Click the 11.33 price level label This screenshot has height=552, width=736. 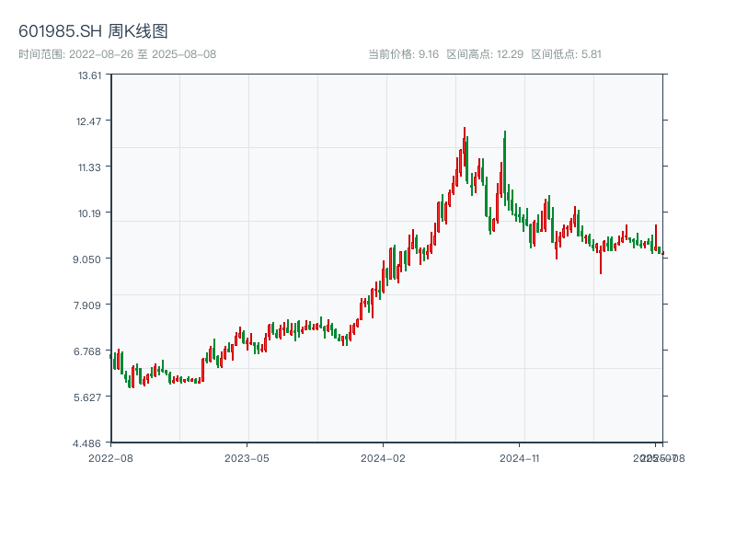point(89,167)
